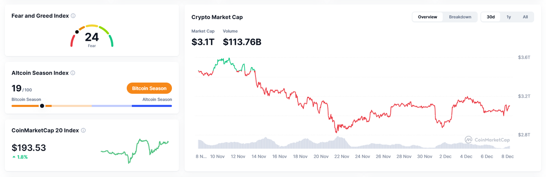Click the 22 Nov date on chart axis
546x177 pixels.
coord(342,157)
